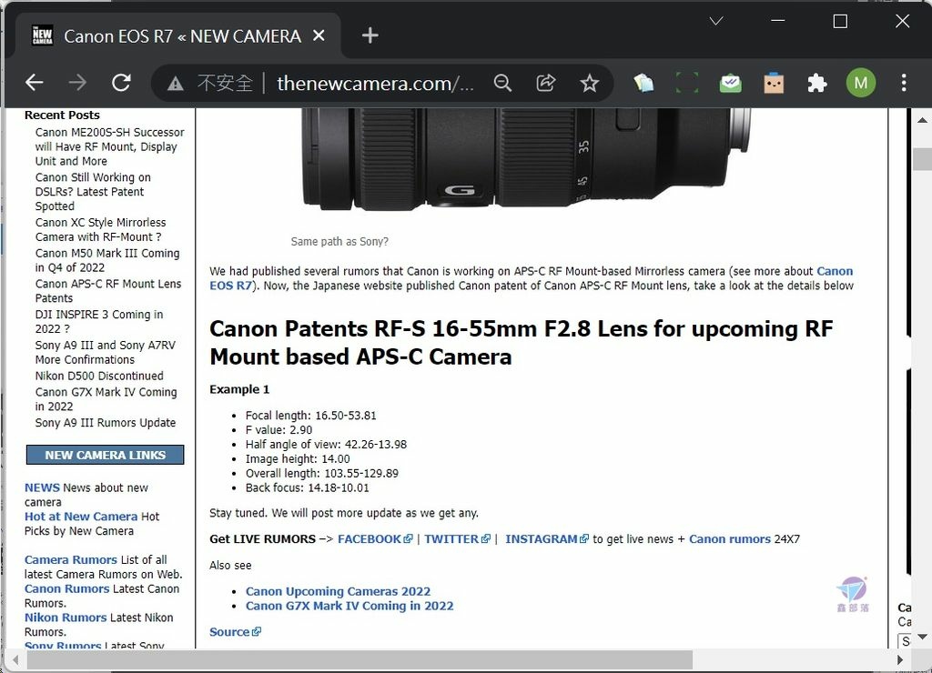Open the Nikon Rumors sidebar link
This screenshot has height=673, width=932.
(66, 618)
